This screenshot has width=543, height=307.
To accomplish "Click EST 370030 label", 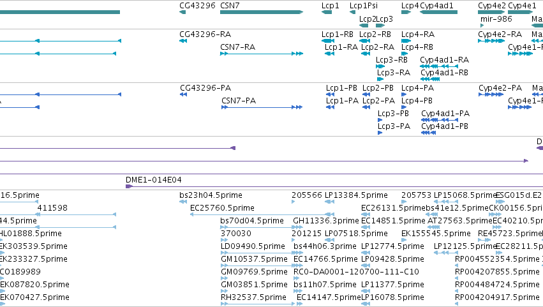I will coord(236,234).
